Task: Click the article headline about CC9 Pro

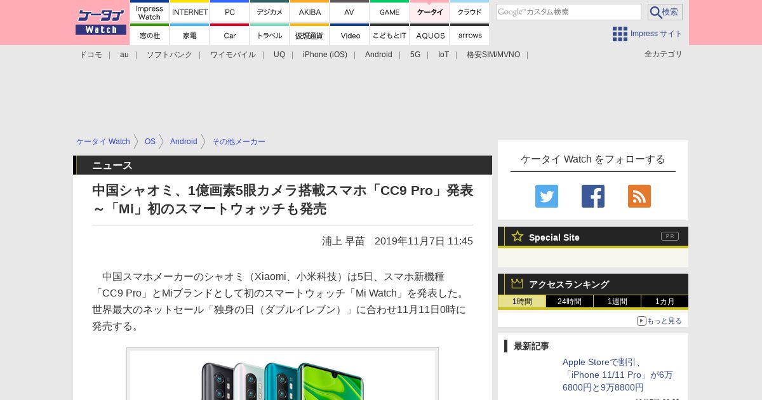Action: (x=283, y=199)
